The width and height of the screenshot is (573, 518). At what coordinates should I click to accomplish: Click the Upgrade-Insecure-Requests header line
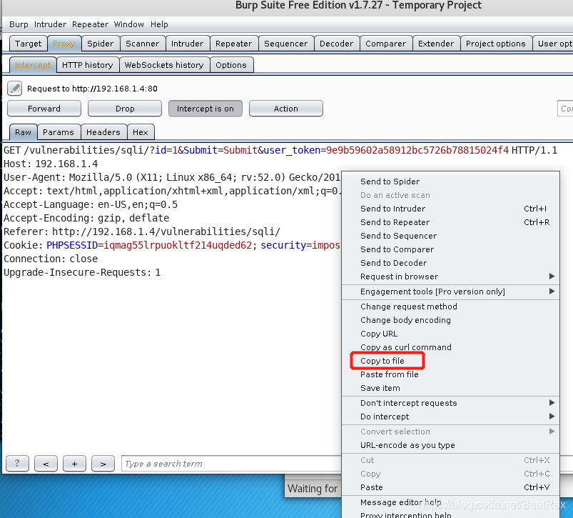(x=82, y=272)
